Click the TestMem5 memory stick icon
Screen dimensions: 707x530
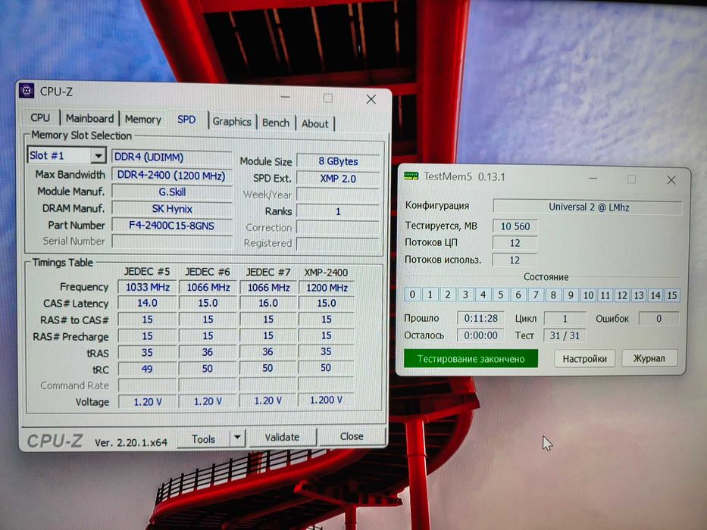coord(411,176)
